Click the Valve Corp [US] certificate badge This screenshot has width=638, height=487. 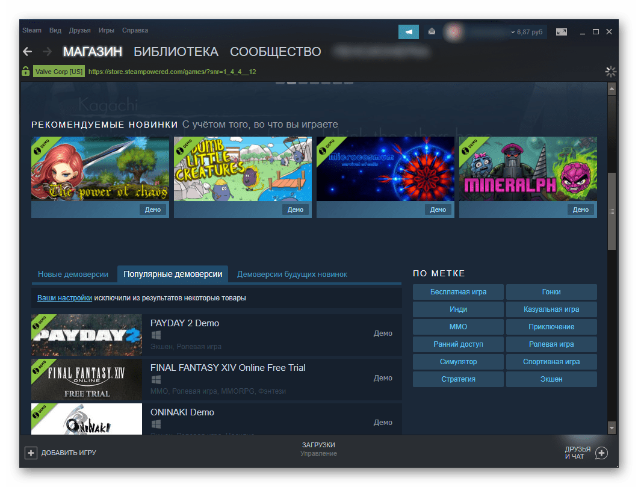[x=59, y=72]
